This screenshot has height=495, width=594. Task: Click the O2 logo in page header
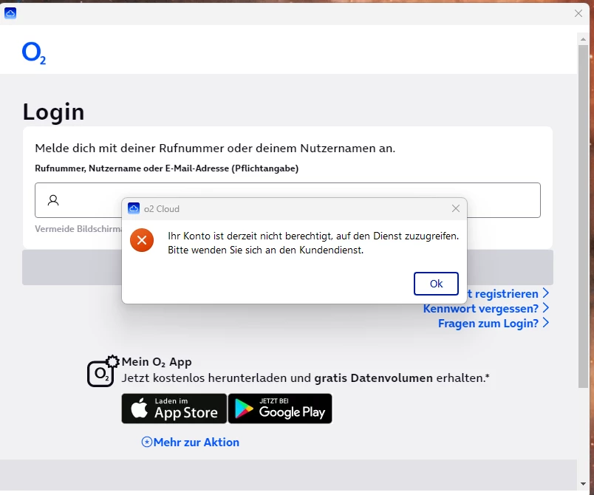pos(34,53)
